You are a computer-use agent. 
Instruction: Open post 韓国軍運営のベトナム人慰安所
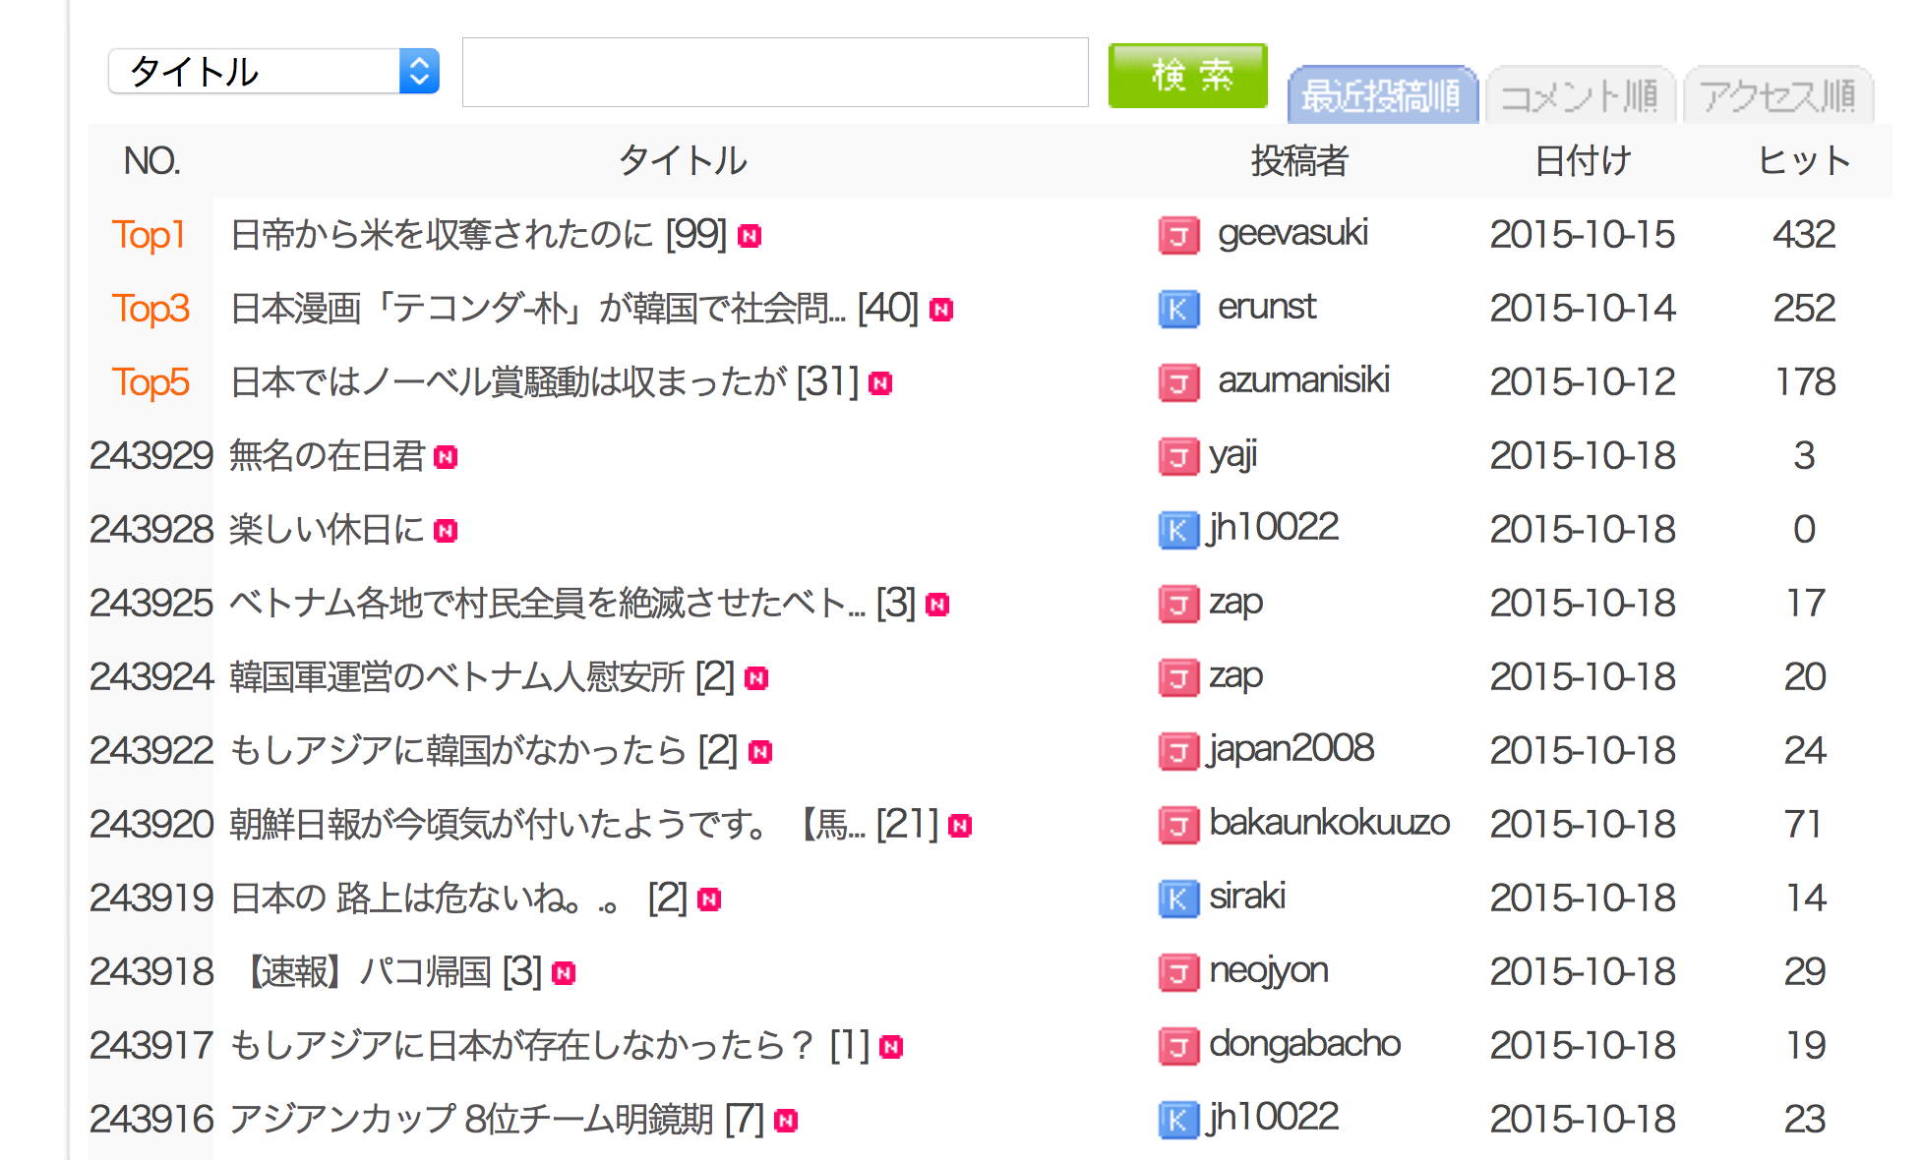(456, 677)
